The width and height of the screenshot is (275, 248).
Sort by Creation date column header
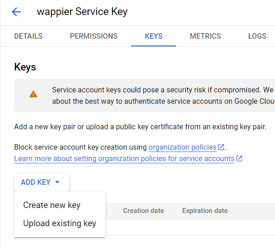coord(143,211)
